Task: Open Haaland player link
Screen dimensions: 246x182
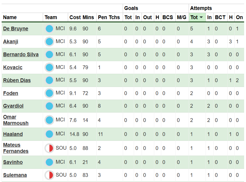Action: pos(13,134)
